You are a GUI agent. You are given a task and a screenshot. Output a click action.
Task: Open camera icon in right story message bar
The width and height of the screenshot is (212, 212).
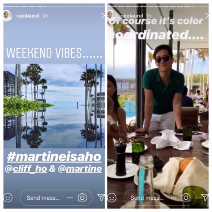click(186, 198)
